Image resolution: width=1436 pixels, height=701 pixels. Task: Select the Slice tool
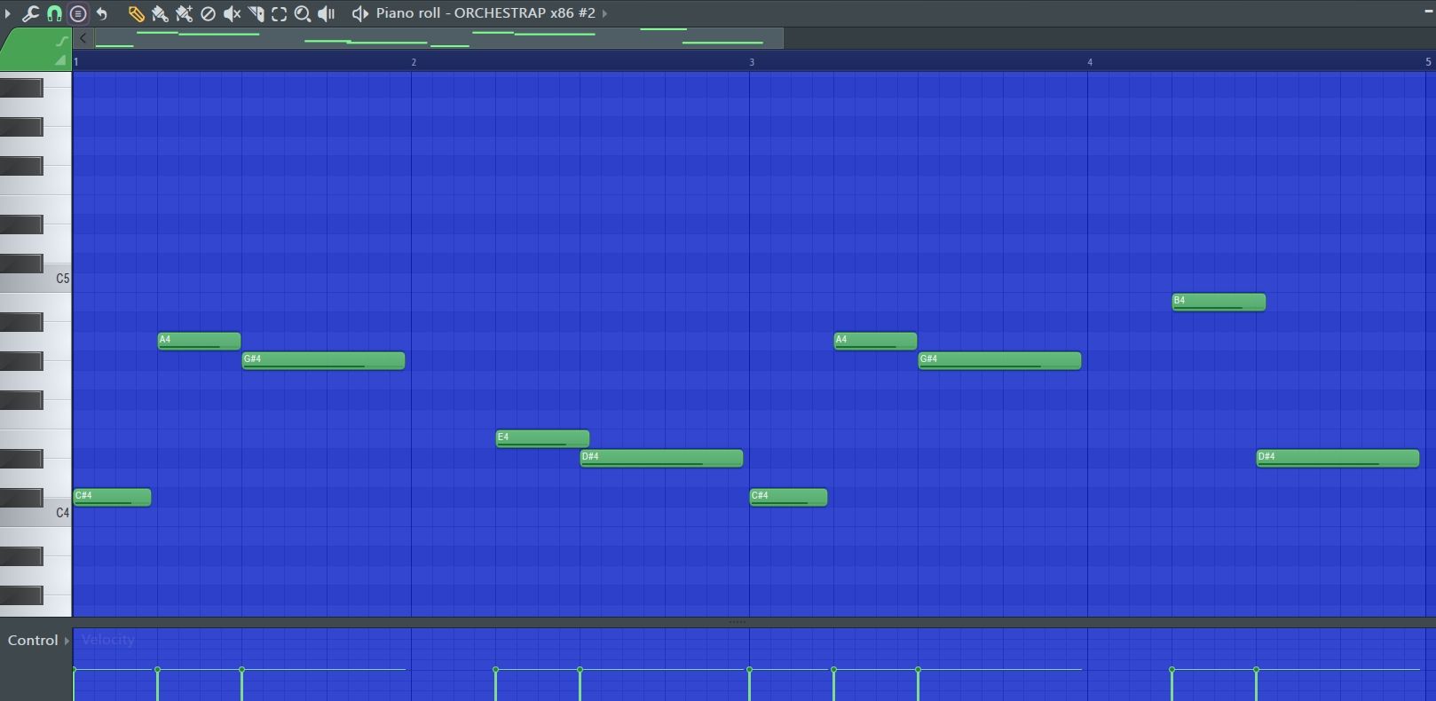coord(256,13)
